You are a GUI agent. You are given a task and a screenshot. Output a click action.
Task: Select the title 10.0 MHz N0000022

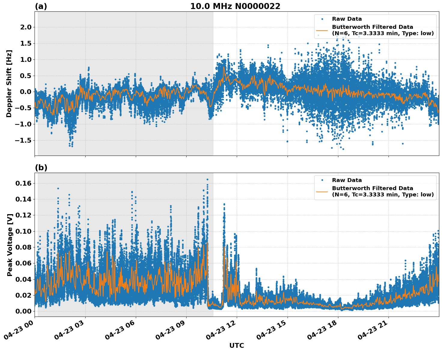(x=235, y=5)
